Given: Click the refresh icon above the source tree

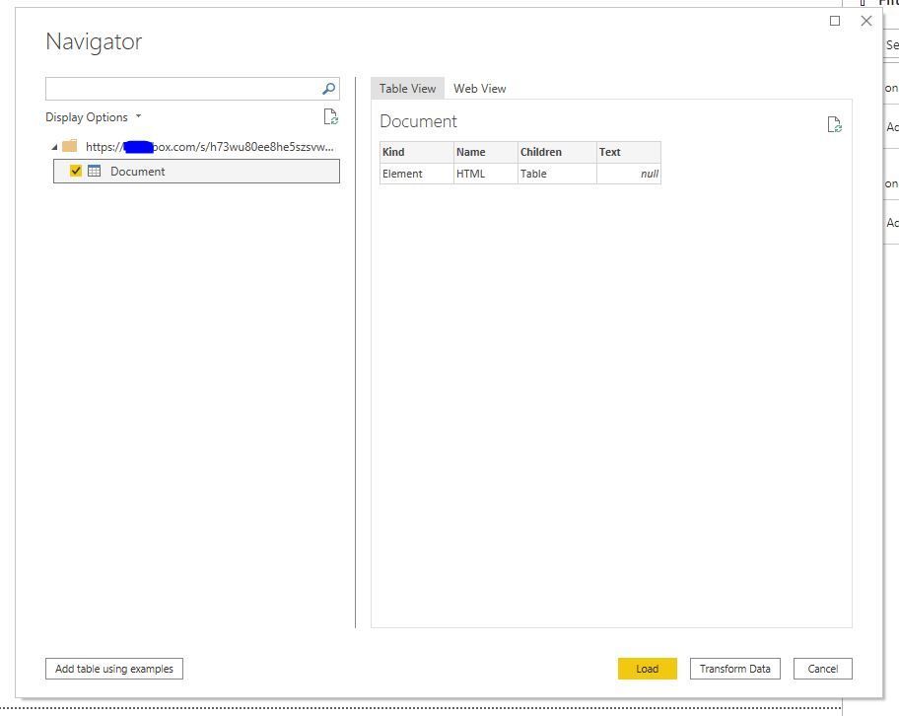Looking at the screenshot, I should click(330, 116).
